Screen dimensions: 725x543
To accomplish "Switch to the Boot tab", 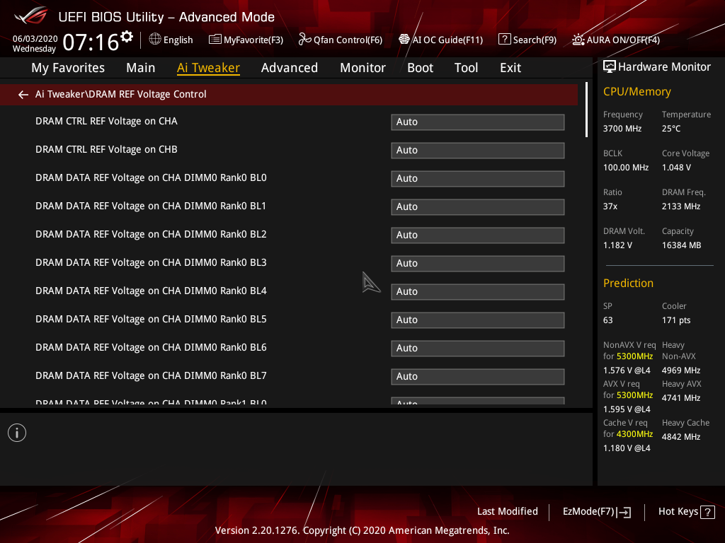I will [420, 67].
